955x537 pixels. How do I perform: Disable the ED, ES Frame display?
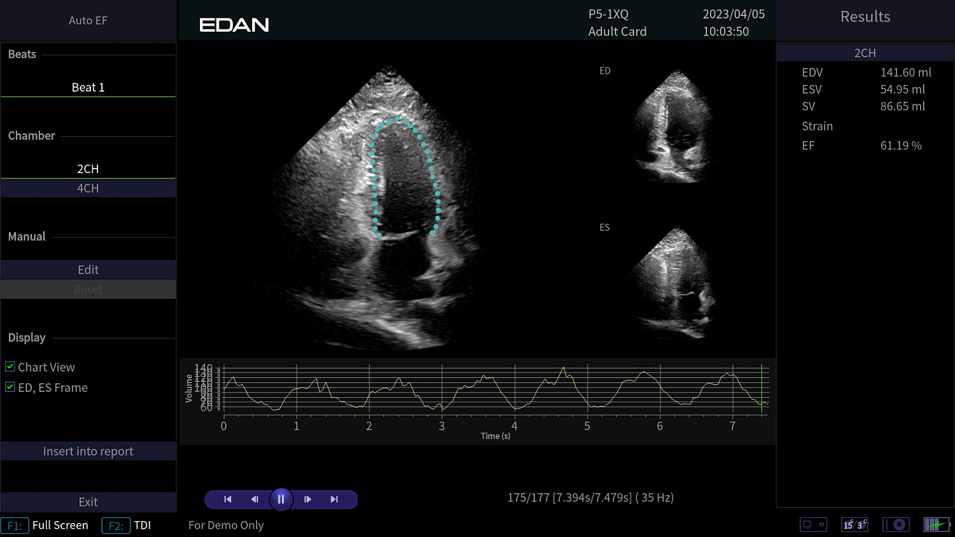point(10,387)
